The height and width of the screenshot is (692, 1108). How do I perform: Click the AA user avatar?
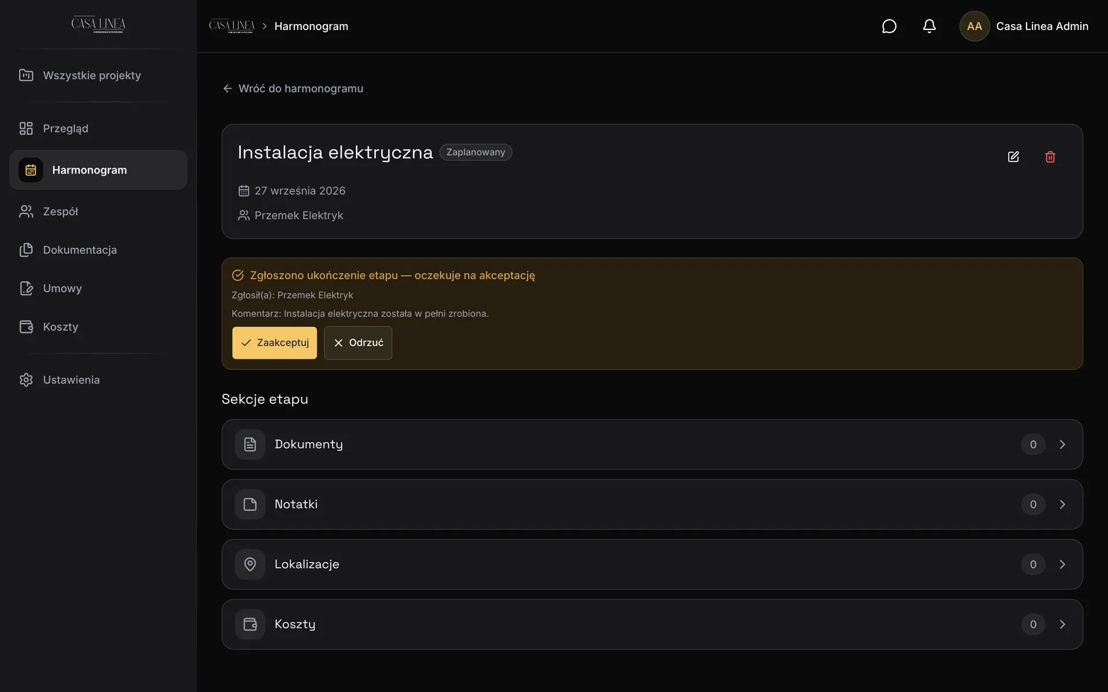[x=975, y=26]
